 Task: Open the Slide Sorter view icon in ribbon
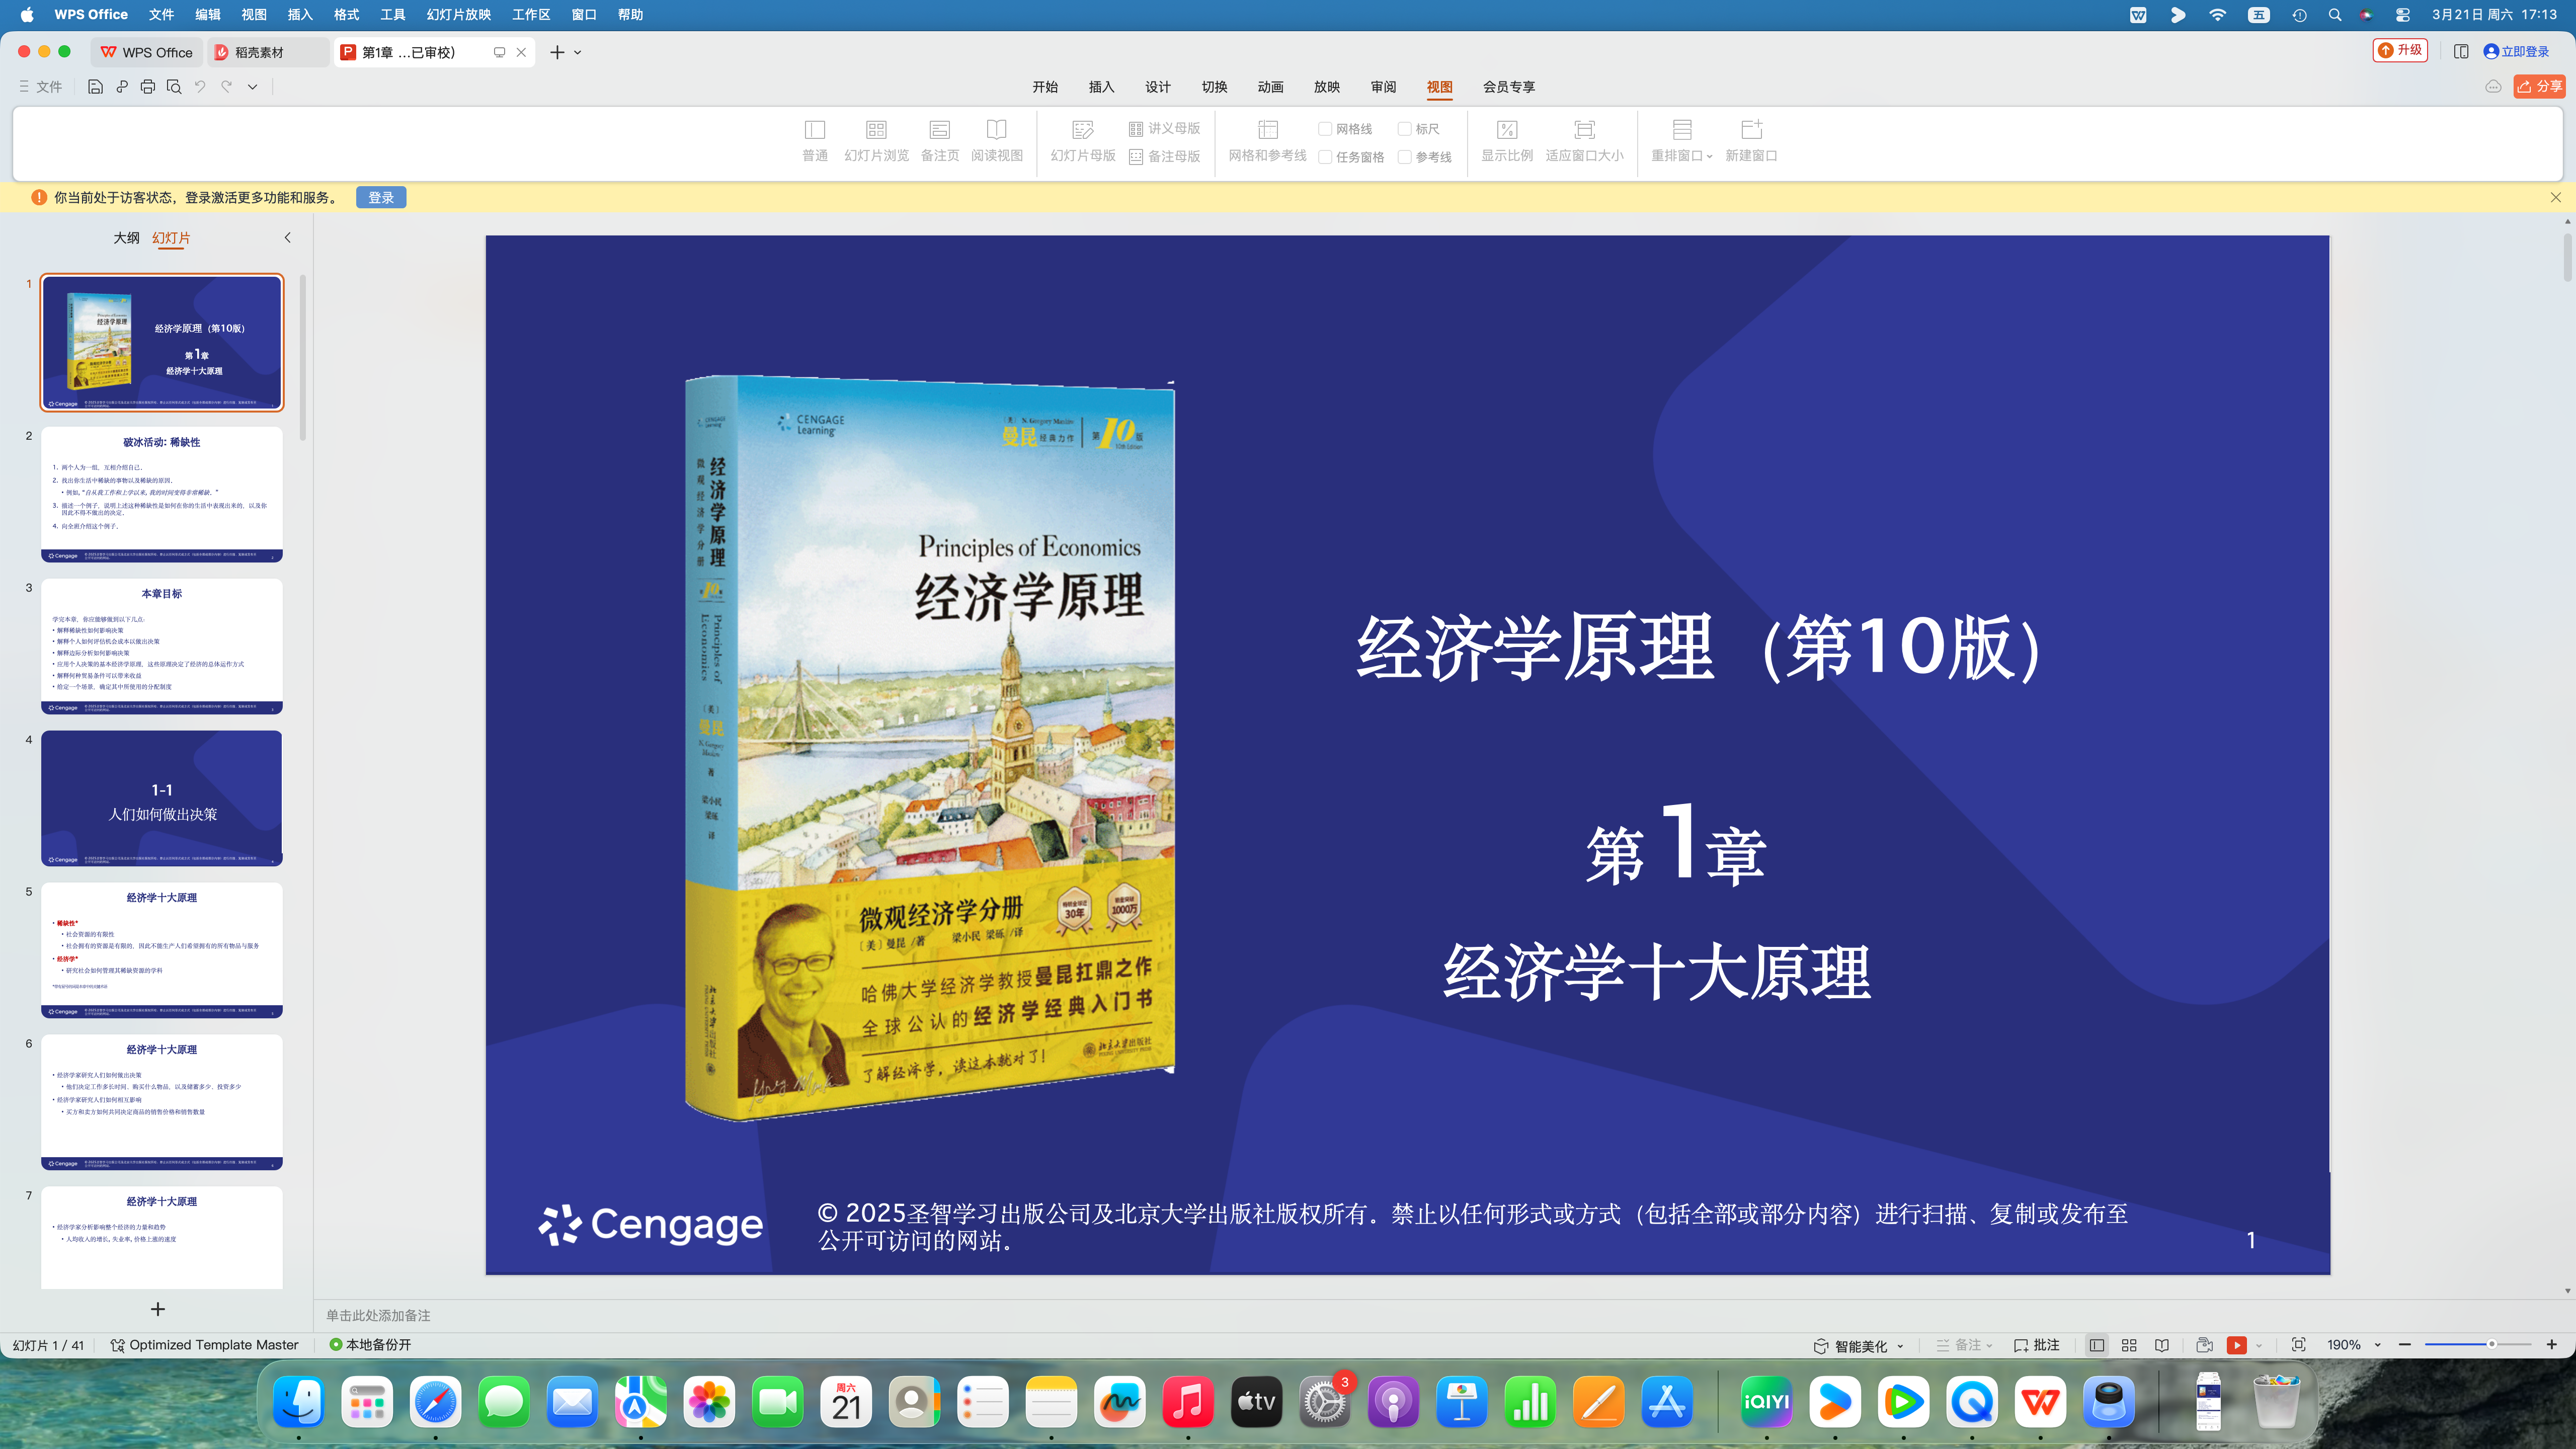[875, 131]
